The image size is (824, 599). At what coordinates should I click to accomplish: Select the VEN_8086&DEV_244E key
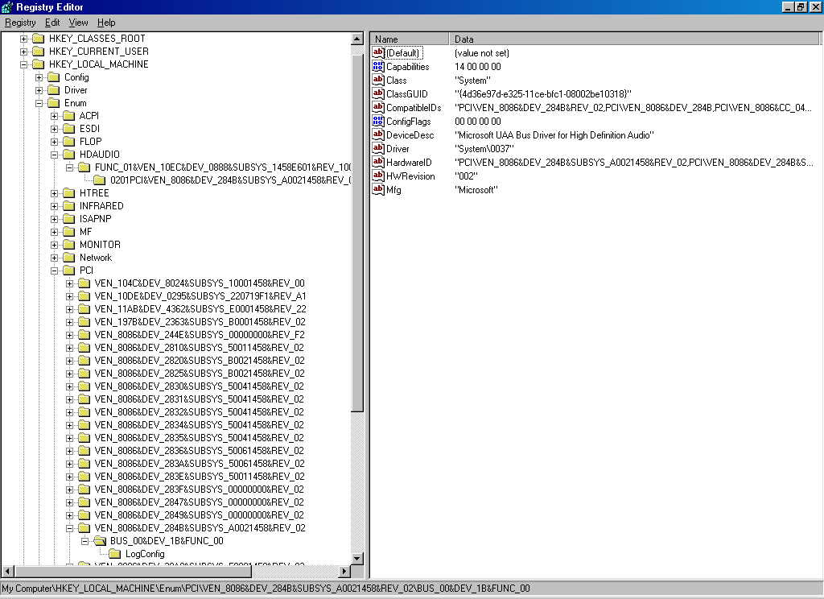(x=200, y=335)
